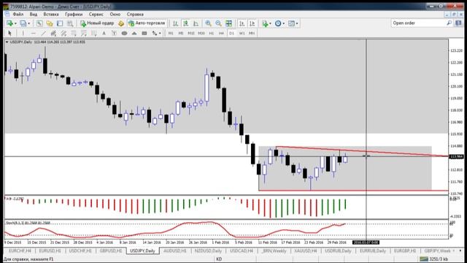
Task: Open the Profiles icon
Action: (x=23, y=23)
